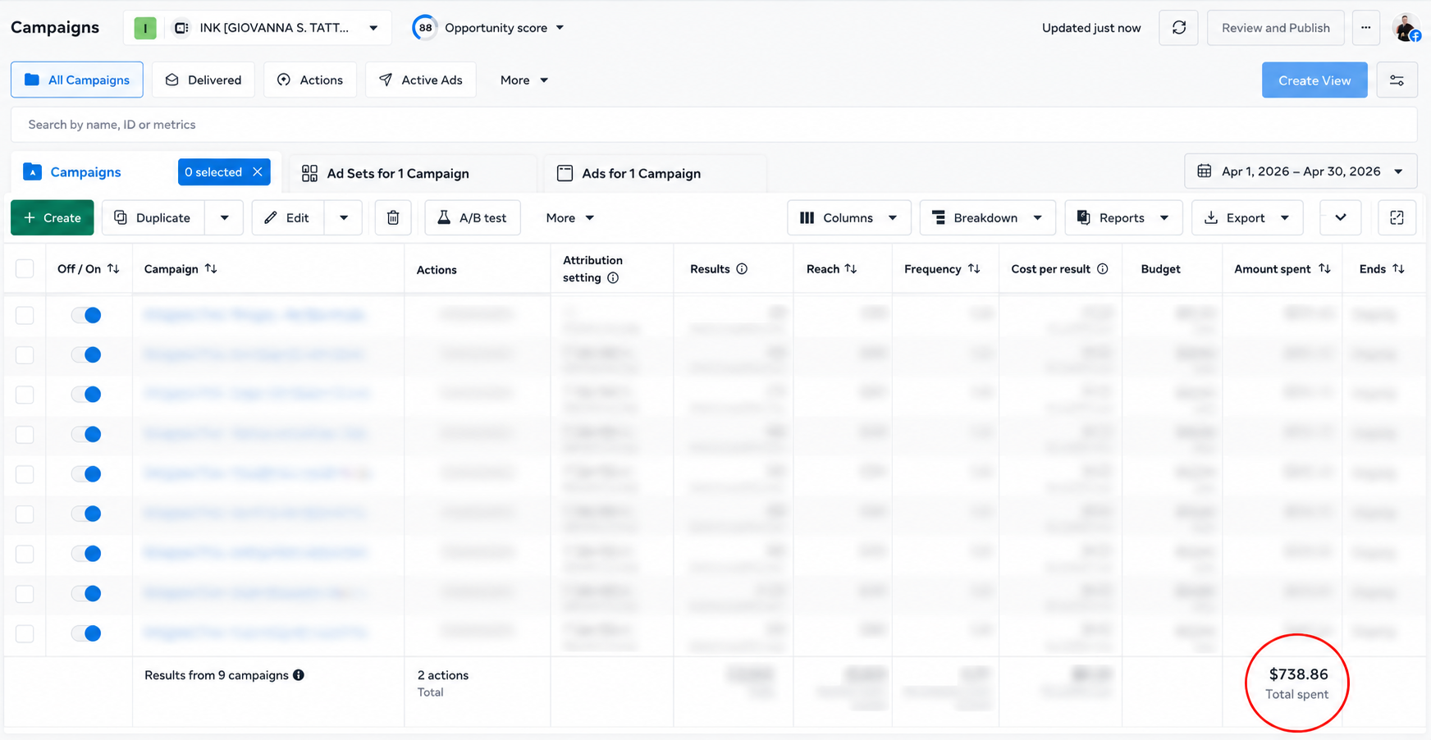Screen dimensions: 1431x740
Task: Click the 2 actions total text
Action: (443, 675)
